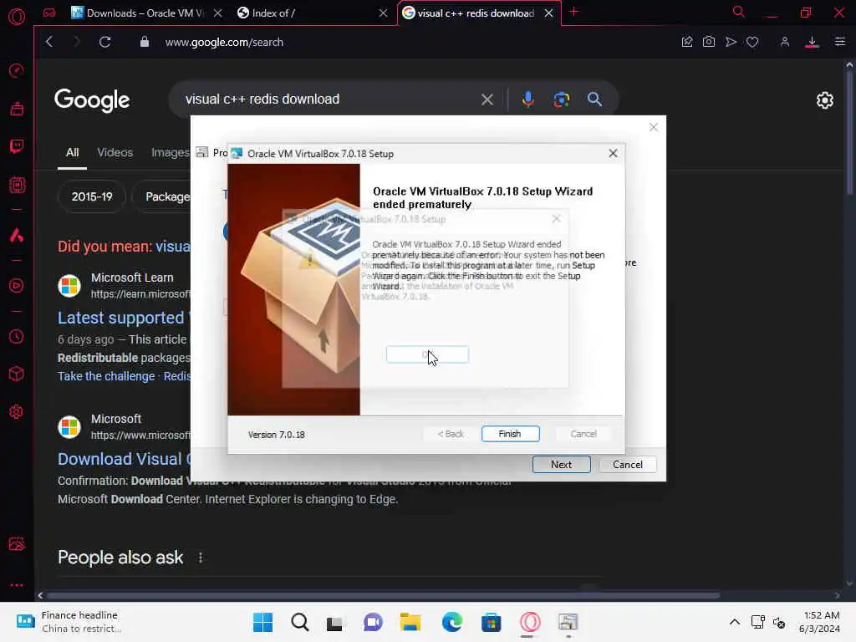Screen dimensions: 856x642
Task: Open Windows taskbar search
Action: click(x=300, y=622)
